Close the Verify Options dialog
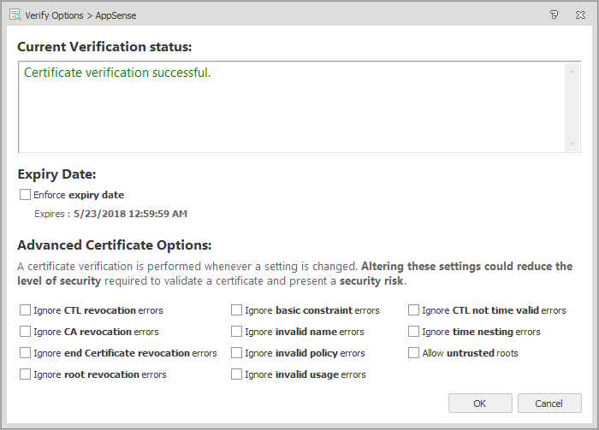 point(581,14)
